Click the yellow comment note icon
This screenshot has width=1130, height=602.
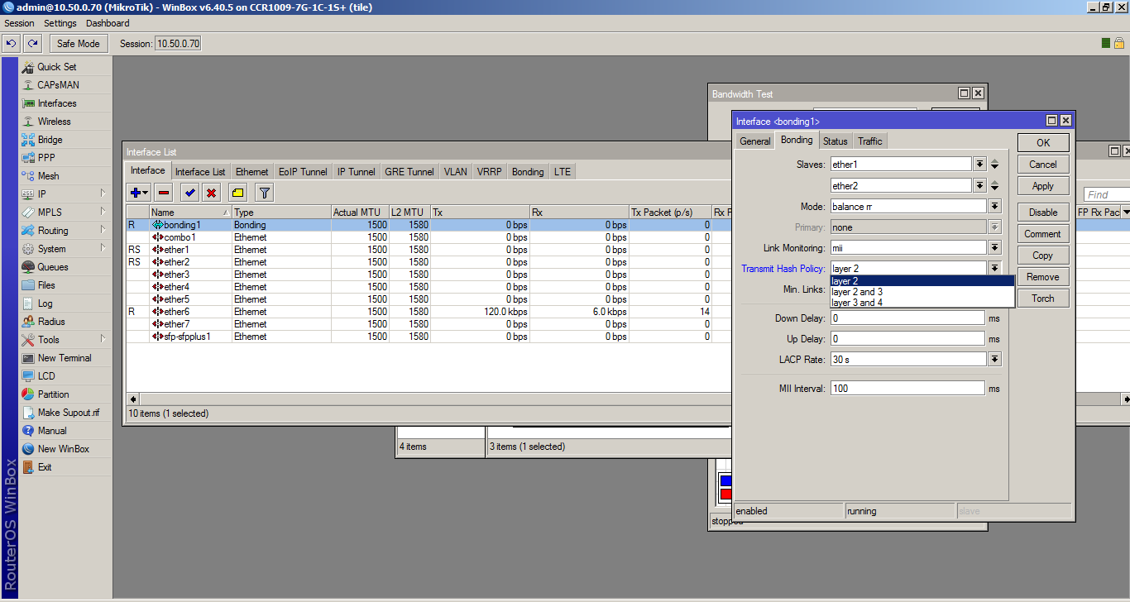pos(237,193)
